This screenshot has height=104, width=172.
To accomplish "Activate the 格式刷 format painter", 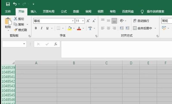I will (20, 30).
